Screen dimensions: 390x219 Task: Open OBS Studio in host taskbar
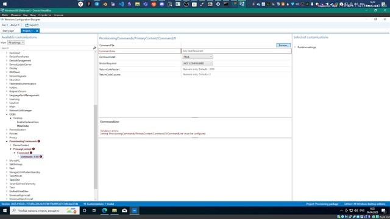186,4
